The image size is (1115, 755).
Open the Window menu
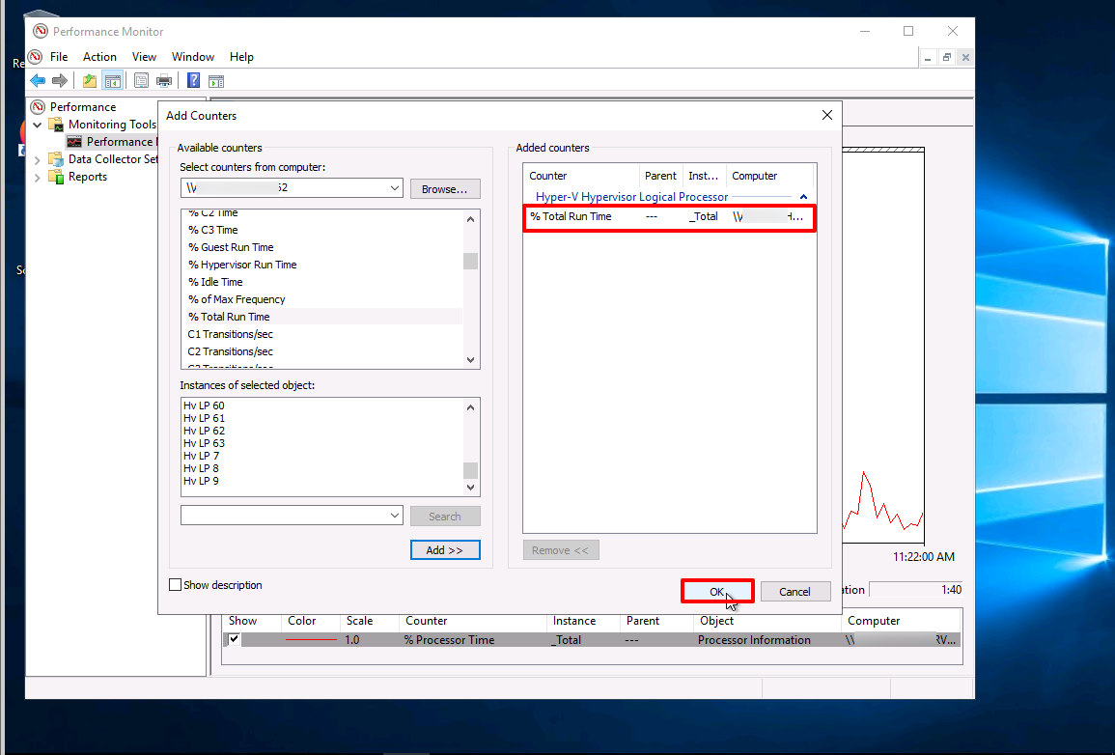pyautogui.click(x=193, y=57)
